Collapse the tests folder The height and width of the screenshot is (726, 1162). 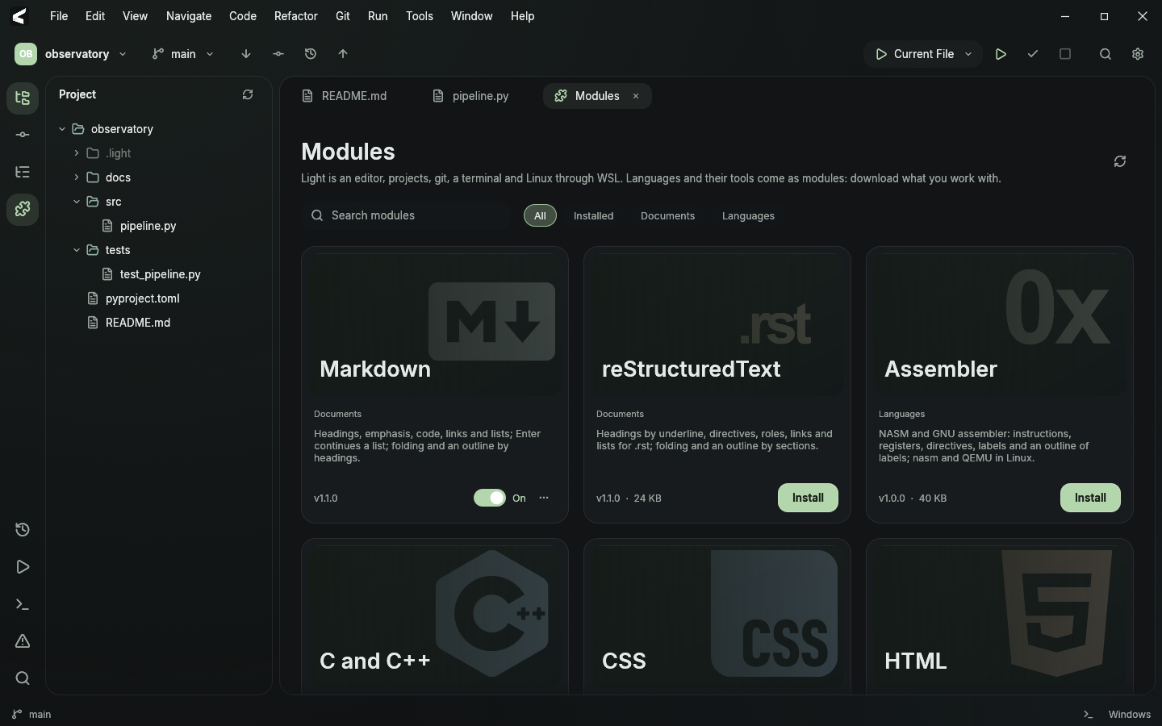[x=77, y=250]
